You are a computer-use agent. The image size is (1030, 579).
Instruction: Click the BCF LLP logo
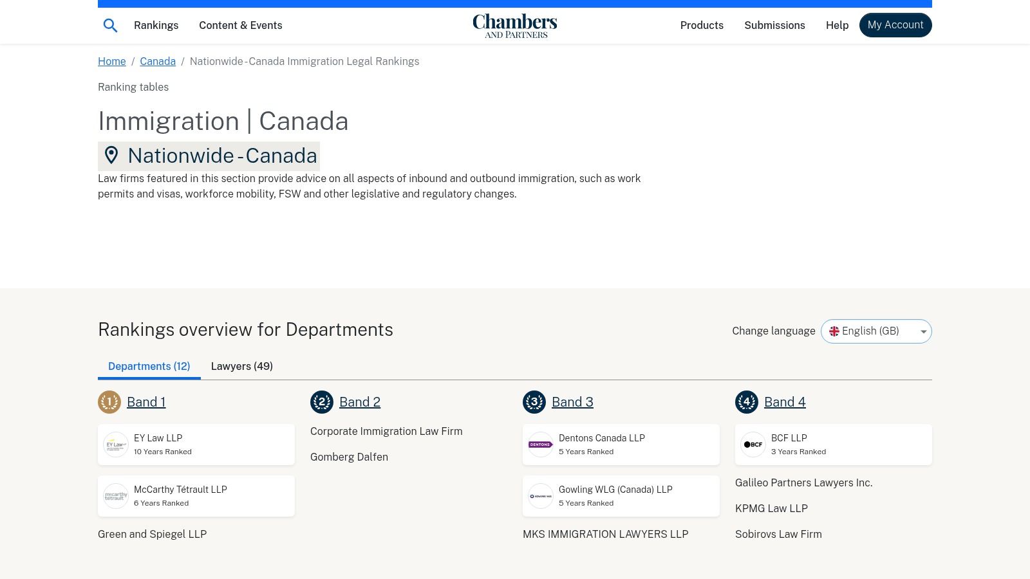753,444
